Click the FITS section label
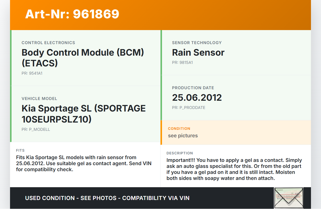Image resolution: width=321 pixels, height=209 pixels. (x=20, y=150)
